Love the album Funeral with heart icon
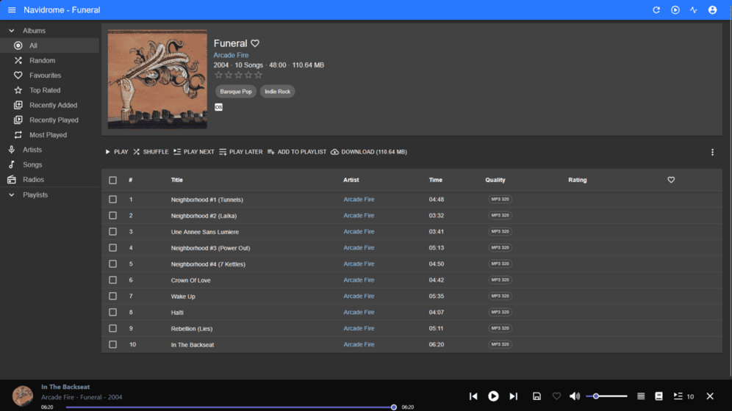The width and height of the screenshot is (732, 411). click(255, 43)
